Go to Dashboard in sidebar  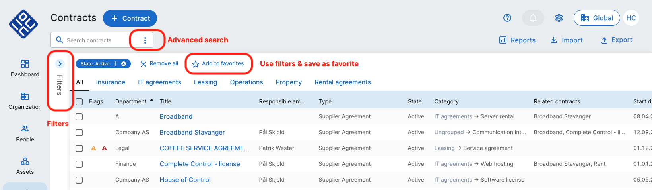click(25, 68)
